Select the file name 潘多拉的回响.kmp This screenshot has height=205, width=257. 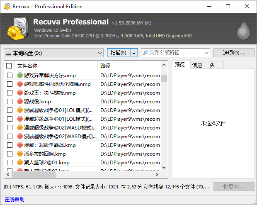(45, 154)
